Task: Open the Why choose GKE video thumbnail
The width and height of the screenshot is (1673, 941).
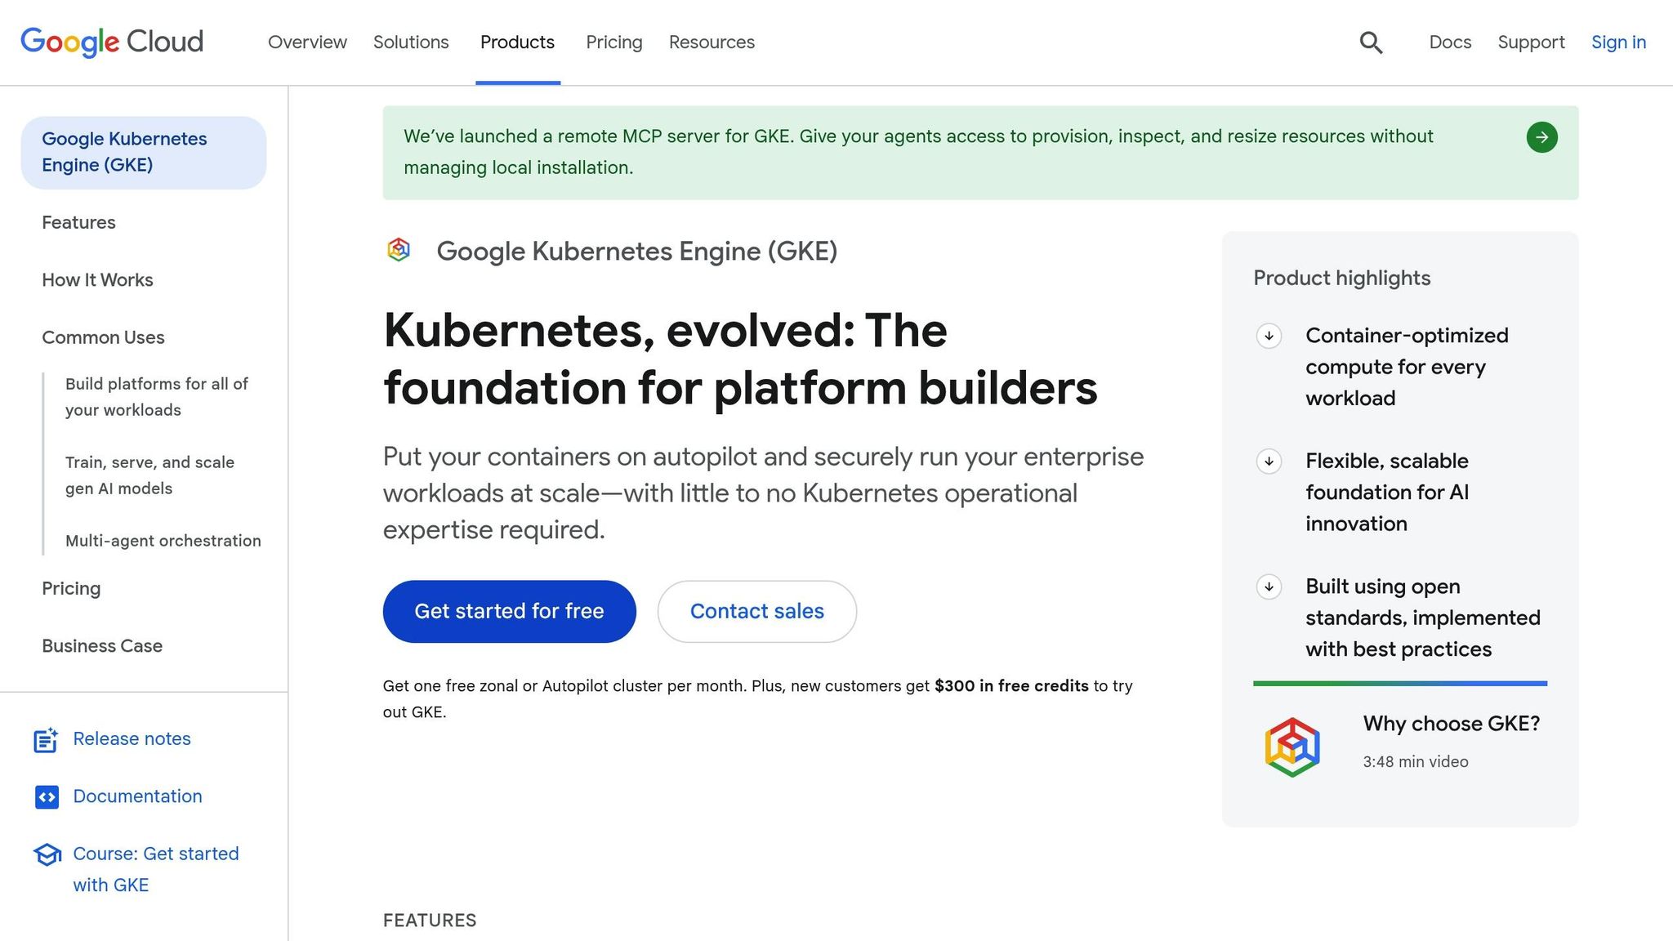Action: pyautogui.click(x=1292, y=747)
